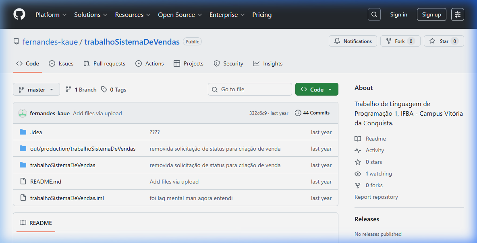
Task: Open the Report repository link
Action: coord(376,197)
